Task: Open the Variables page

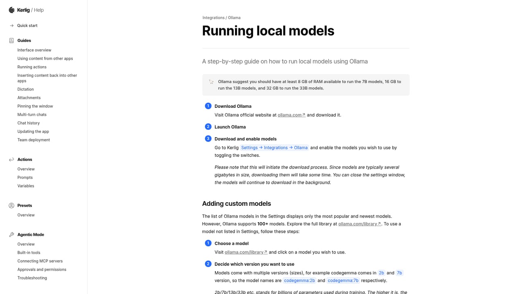Action: (x=26, y=186)
